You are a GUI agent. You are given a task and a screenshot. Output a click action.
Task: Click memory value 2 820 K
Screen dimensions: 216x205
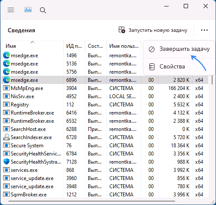pos(181,80)
